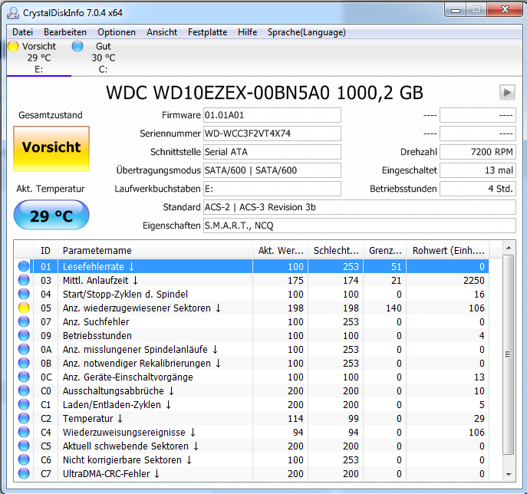Click the blue status icon of row 04 Start/Stopp-Zyklen

click(x=24, y=294)
